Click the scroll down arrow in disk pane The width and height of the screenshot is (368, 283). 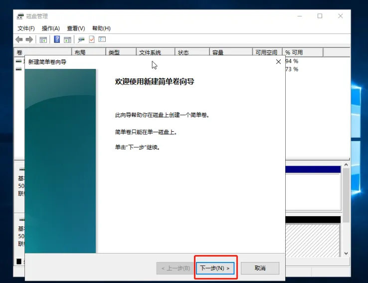tap(346, 253)
